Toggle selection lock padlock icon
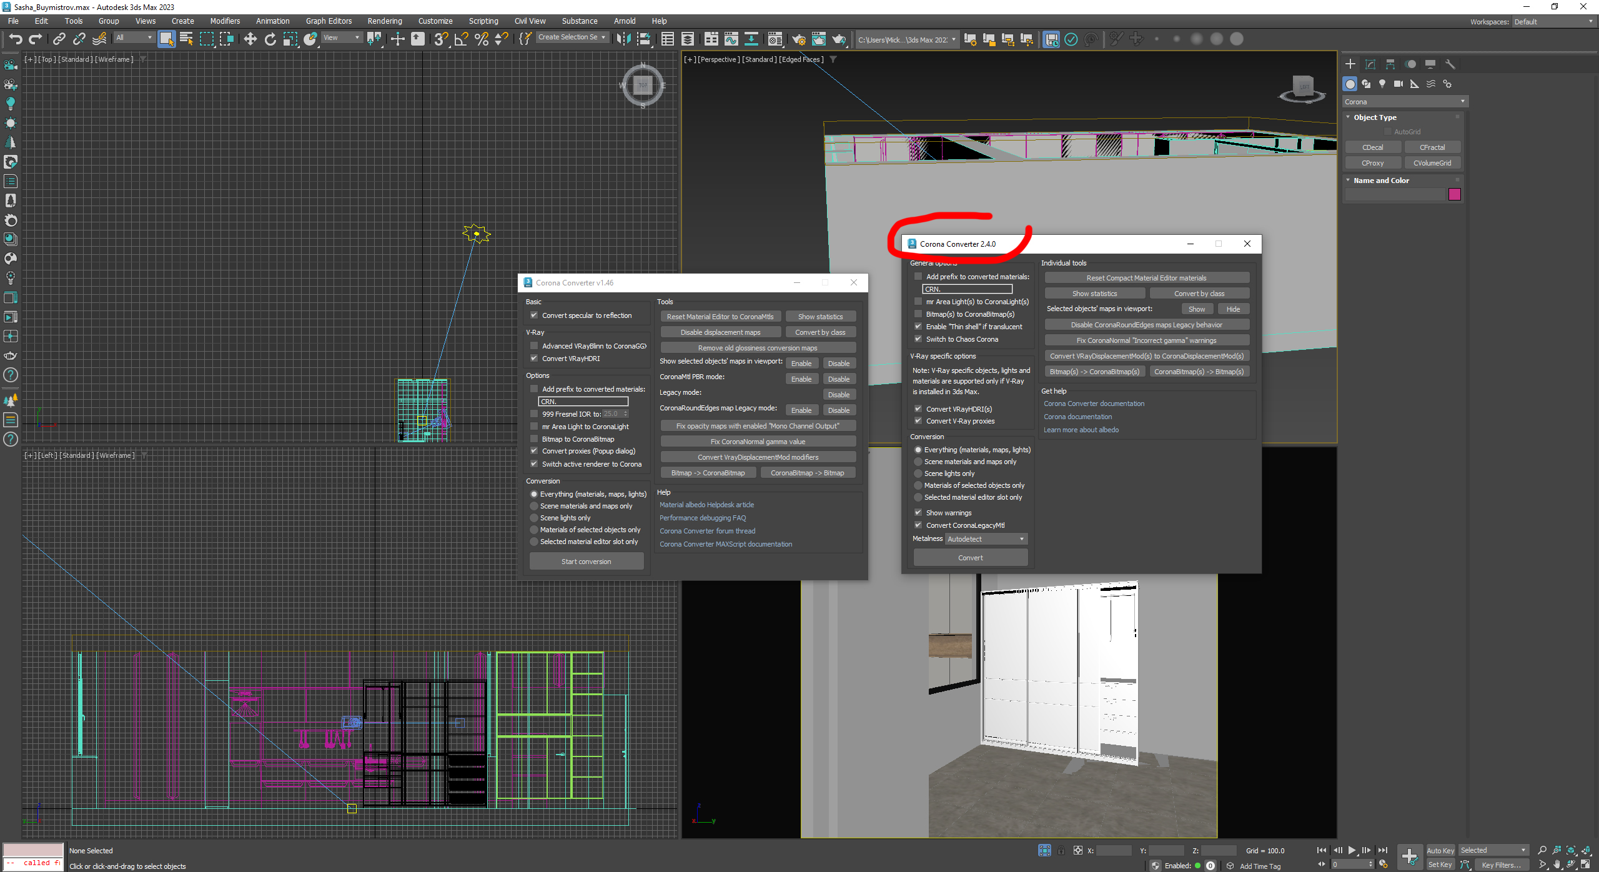The image size is (1599, 872). pyautogui.click(x=1061, y=850)
